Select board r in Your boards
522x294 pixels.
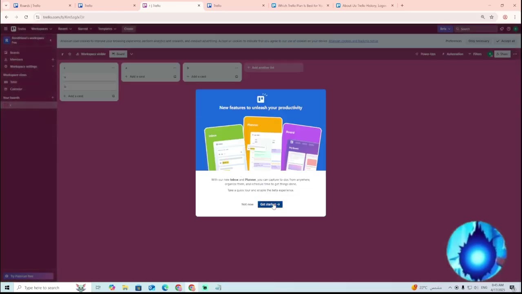pos(29,105)
